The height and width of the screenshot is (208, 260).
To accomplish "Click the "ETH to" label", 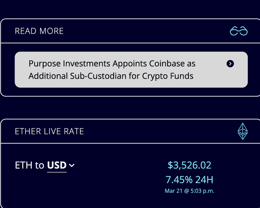I will click(29, 165).
